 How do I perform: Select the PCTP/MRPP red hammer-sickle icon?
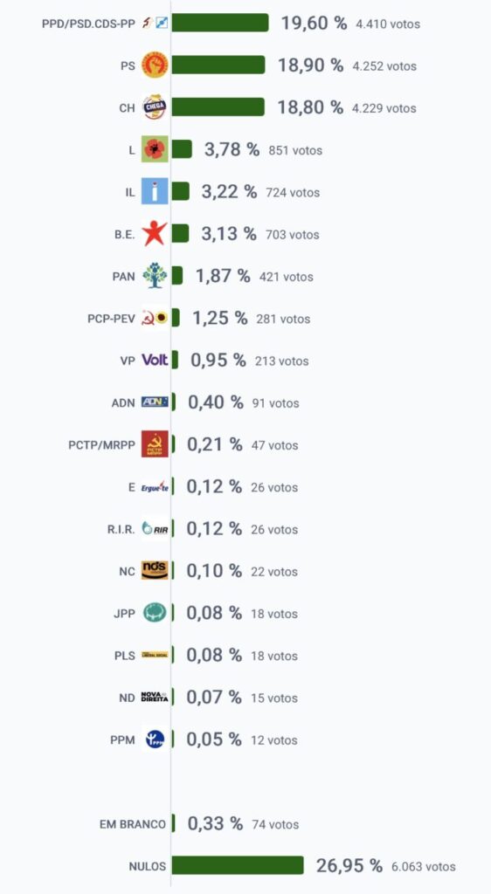coord(155,444)
